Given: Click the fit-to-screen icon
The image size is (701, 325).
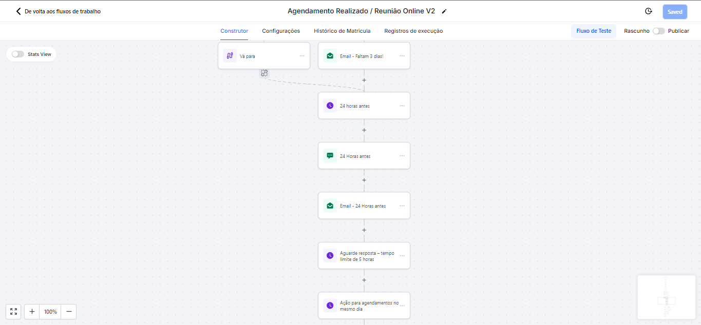Looking at the screenshot, I should coord(13,312).
